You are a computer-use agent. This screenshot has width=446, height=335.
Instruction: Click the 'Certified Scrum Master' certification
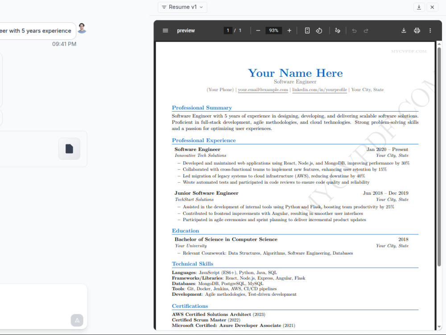pyautogui.click(x=199, y=320)
